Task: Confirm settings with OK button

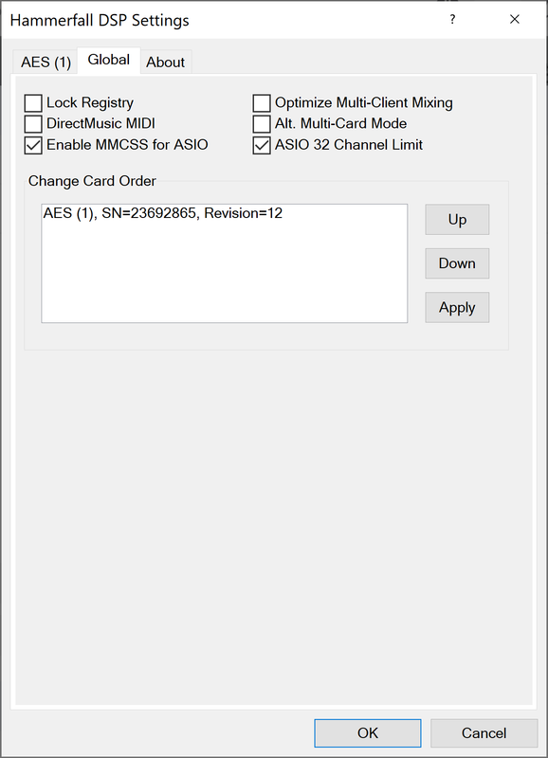Action: click(x=368, y=732)
